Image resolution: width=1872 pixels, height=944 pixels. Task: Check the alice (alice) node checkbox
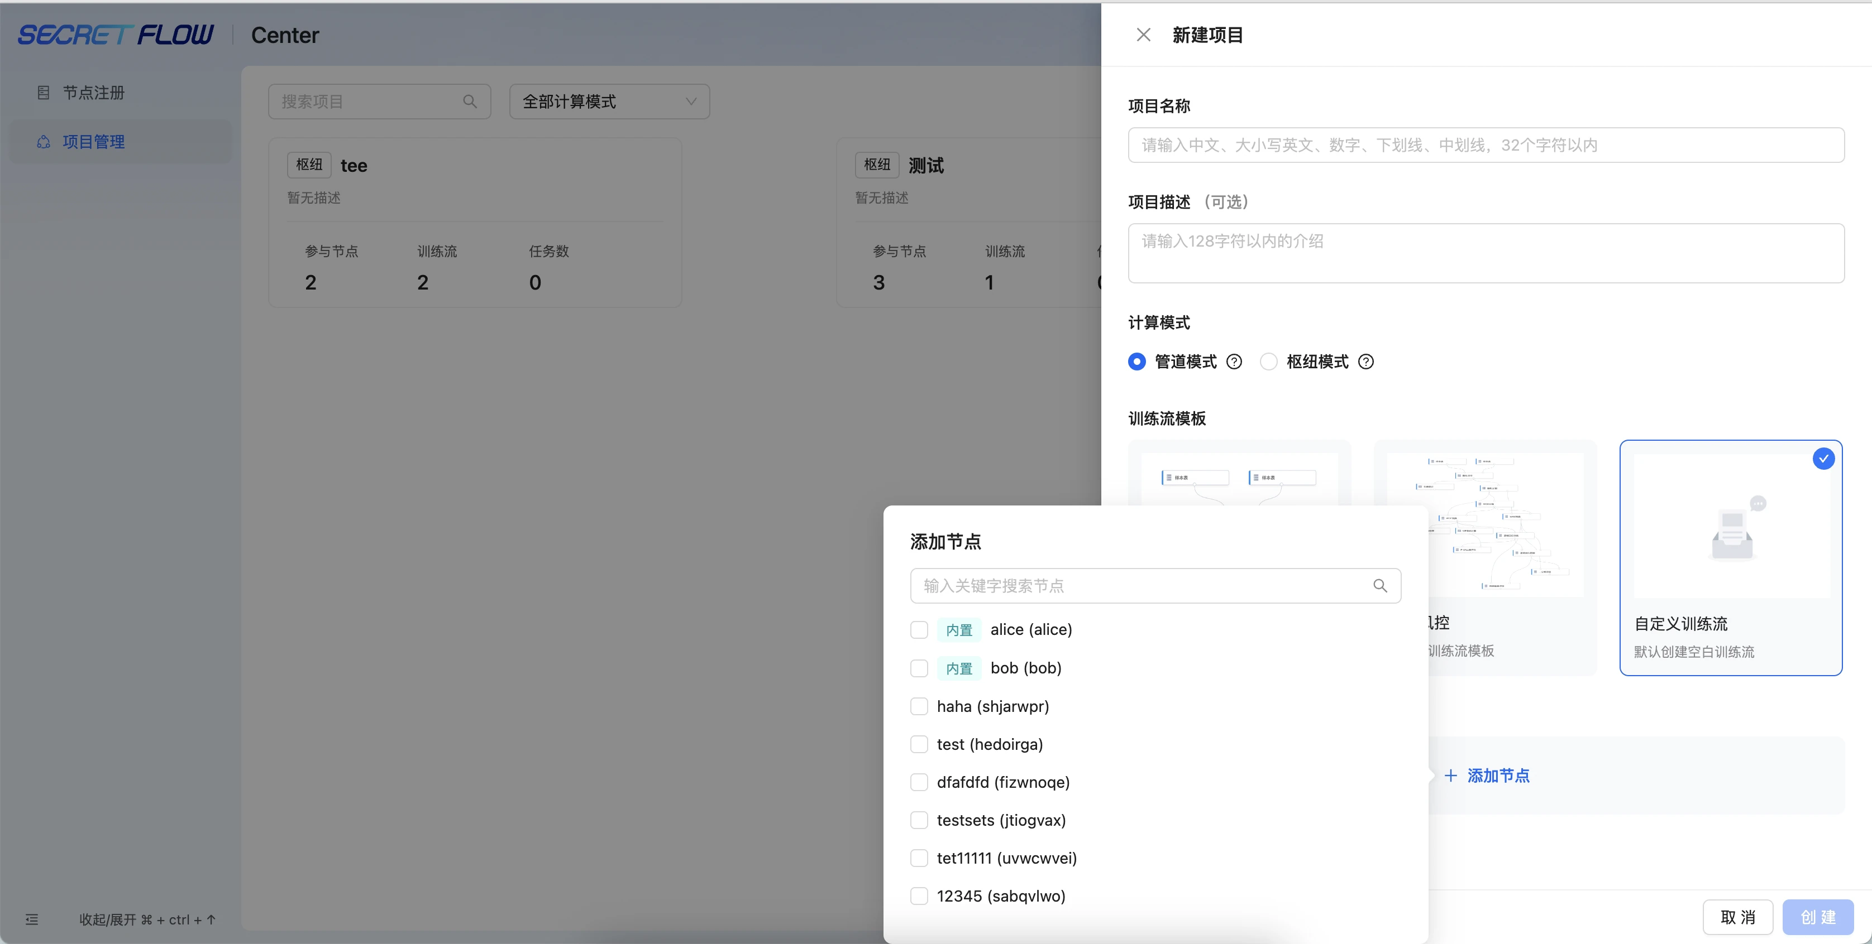click(x=919, y=629)
